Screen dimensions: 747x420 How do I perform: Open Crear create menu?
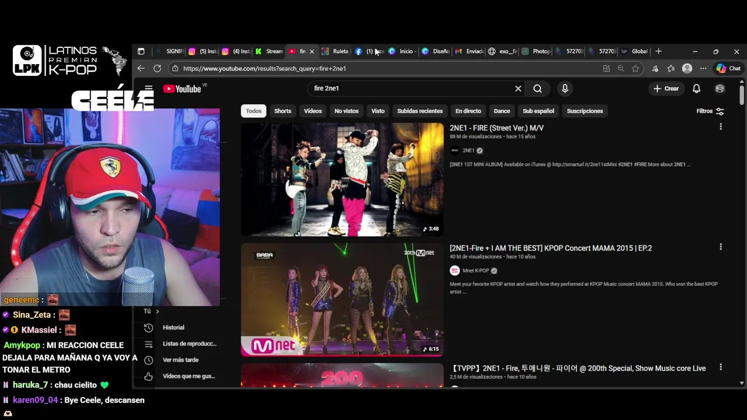click(x=666, y=89)
